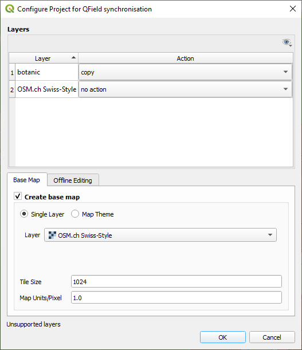Screen dimensions: 302x350
Task: Select the OSM.ch Swiss-Style layer row
Action: (46, 89)
